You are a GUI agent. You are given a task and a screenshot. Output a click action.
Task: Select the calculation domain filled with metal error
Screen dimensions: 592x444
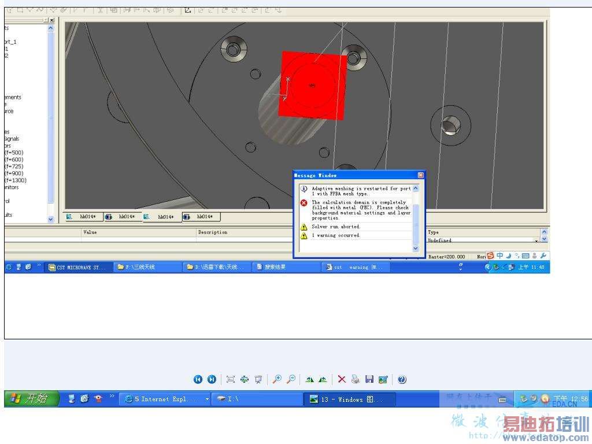point(361,210)
